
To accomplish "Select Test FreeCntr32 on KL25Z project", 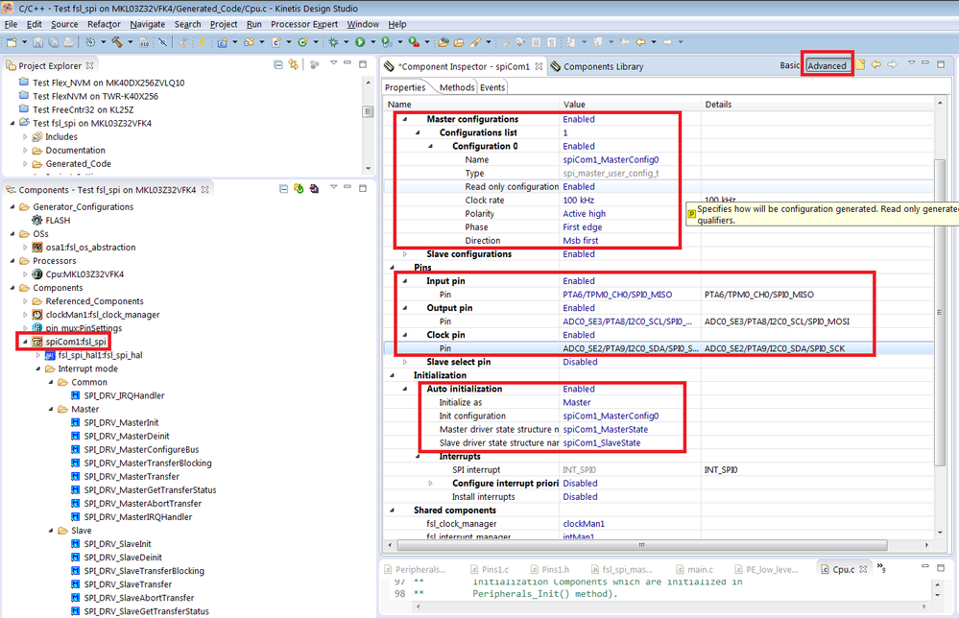I will [83, 109].
